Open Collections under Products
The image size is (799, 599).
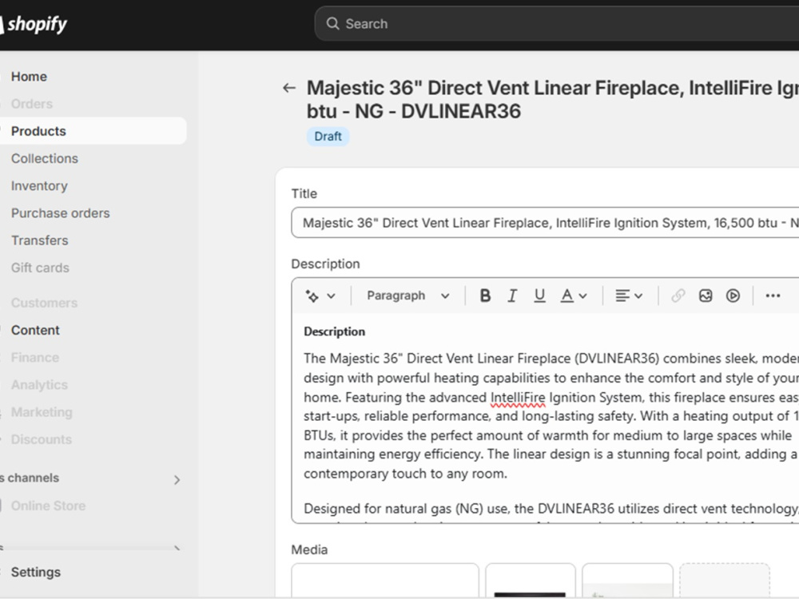(44, 158)
